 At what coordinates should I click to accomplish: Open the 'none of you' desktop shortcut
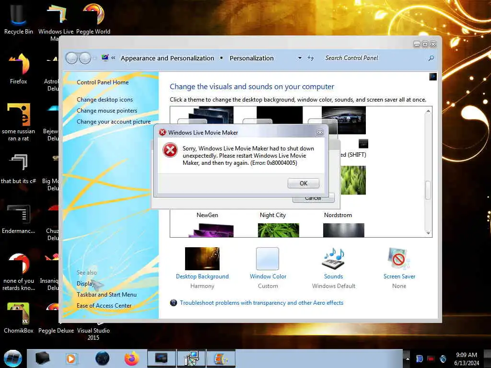[18, 272]
